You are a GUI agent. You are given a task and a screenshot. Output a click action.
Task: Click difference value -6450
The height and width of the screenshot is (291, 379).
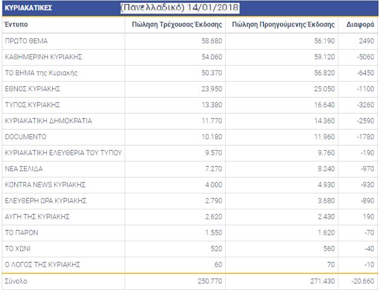pos(365,73)
